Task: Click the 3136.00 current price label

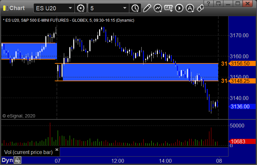Action: click(242, 106)
